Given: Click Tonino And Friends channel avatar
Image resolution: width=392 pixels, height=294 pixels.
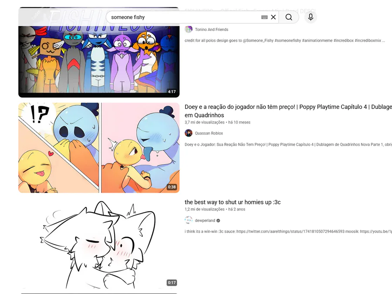Looking at the screenshot, I should [x=189, y=29].
